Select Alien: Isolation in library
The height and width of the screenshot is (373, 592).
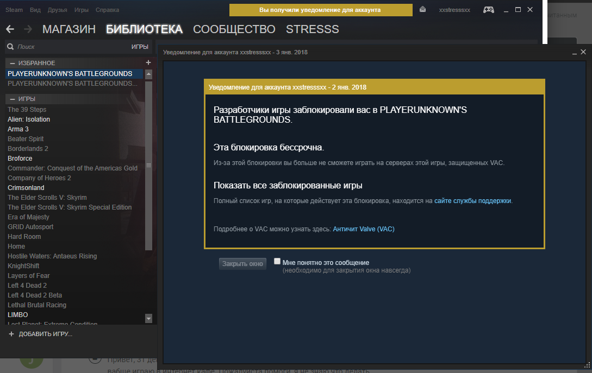tap(29, 119)
